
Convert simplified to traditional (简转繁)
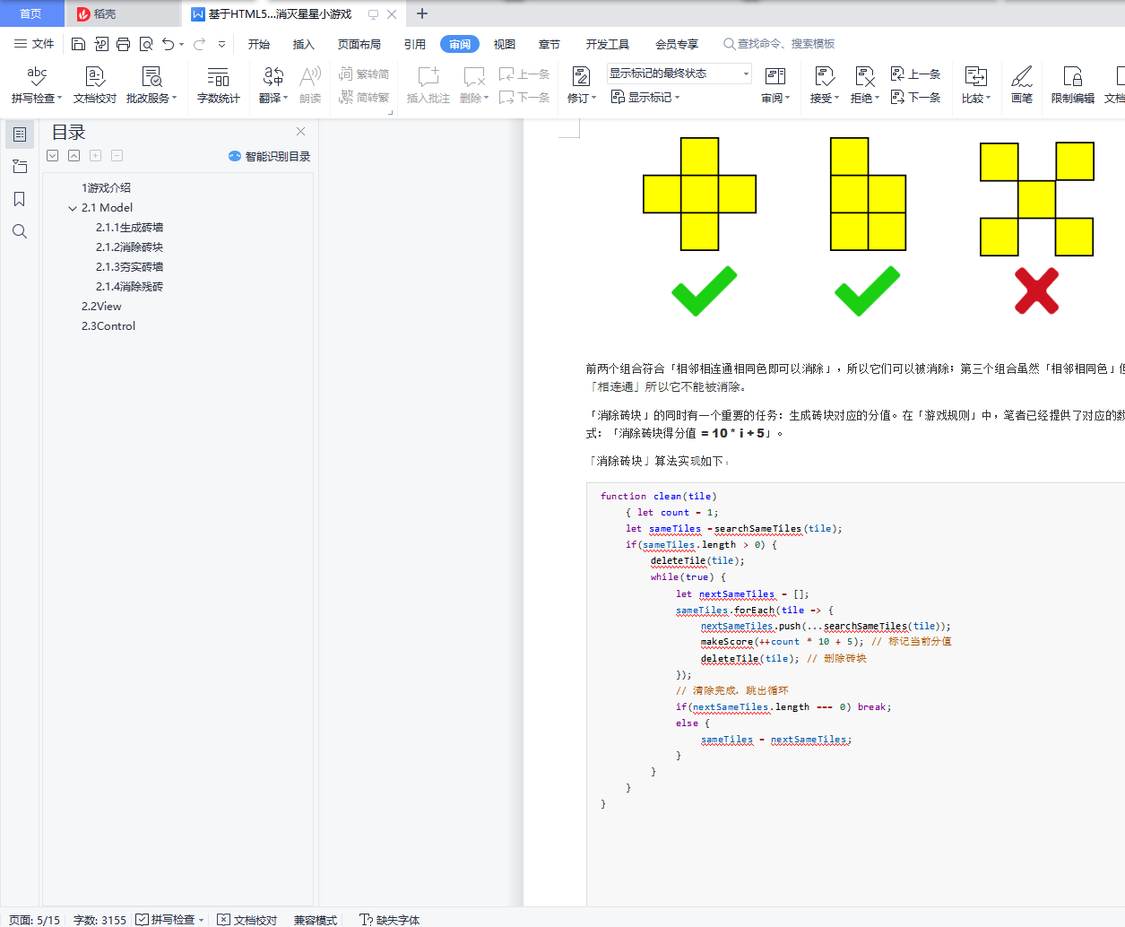click(x=364, y=97)
